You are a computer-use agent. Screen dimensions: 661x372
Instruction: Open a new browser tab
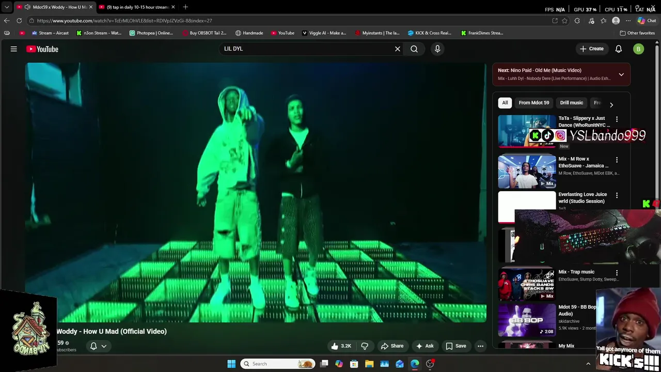[185, 7]
